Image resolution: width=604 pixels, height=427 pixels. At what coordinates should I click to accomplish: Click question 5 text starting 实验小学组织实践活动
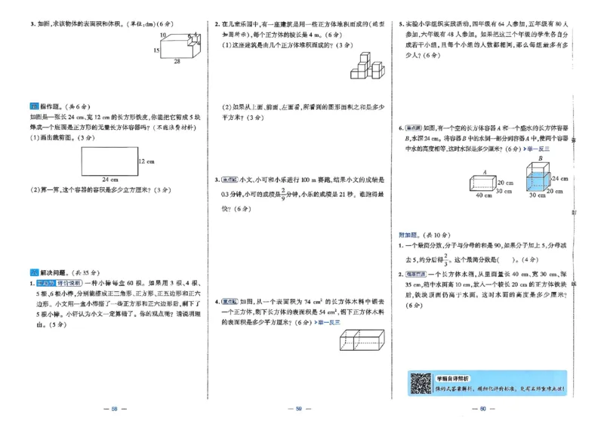487,40
